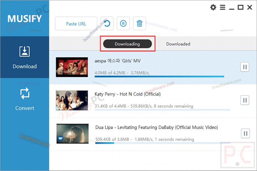Open the hamburger menu icon
This screenshot has width=257, height=171.
pos(222,7)
